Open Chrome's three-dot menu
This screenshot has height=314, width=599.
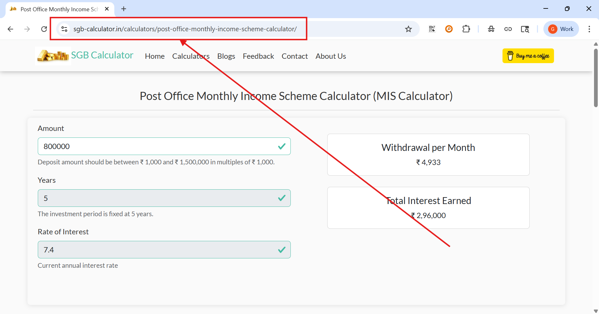[589, 29]
